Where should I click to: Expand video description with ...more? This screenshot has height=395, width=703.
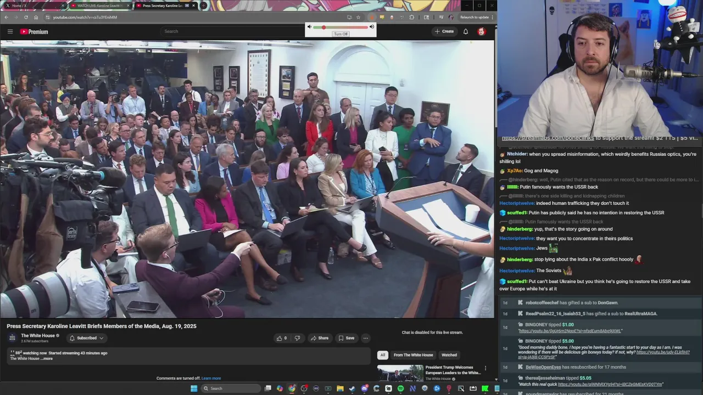(47, 359)
